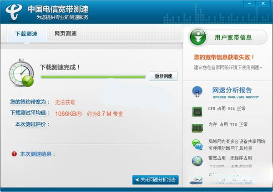Click the 局域网内有多台设备共享网络 text
The width and height of the screenshot is (273, 192).
click(237, 142)
